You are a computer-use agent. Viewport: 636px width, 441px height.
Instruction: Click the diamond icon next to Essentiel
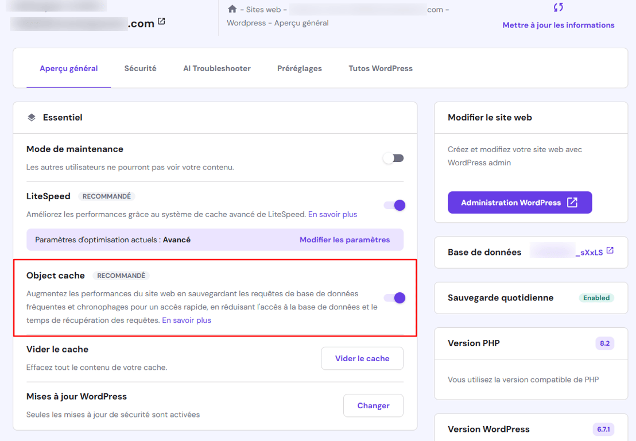(x=32, y=117)
